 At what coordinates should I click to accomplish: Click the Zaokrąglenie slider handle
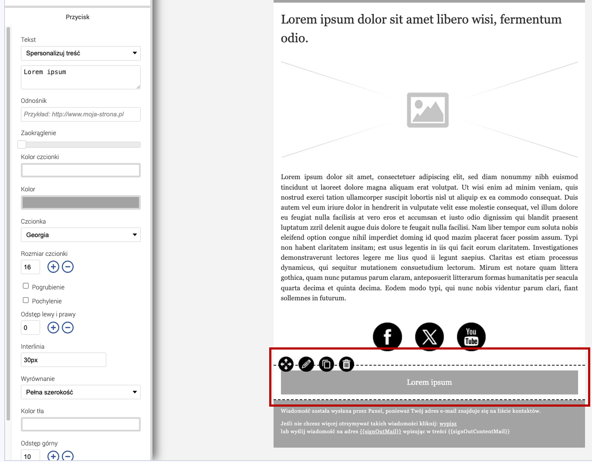(x=22, y=145)
